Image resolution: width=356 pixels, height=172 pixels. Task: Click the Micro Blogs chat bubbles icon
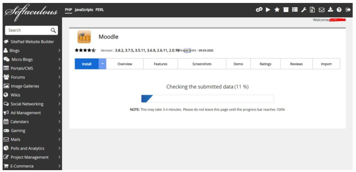click(x=6, y=60)
